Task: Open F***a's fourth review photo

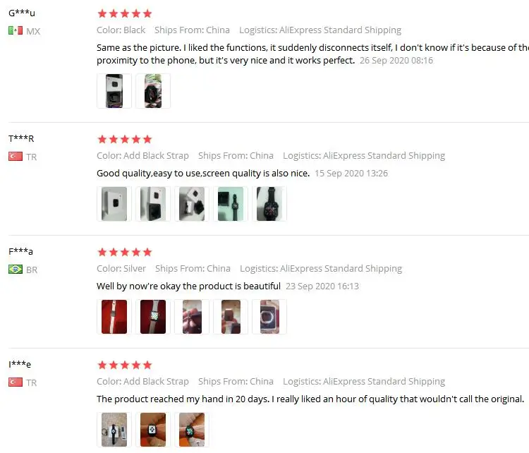Action: pyautogui.click(x=231, y=317)
